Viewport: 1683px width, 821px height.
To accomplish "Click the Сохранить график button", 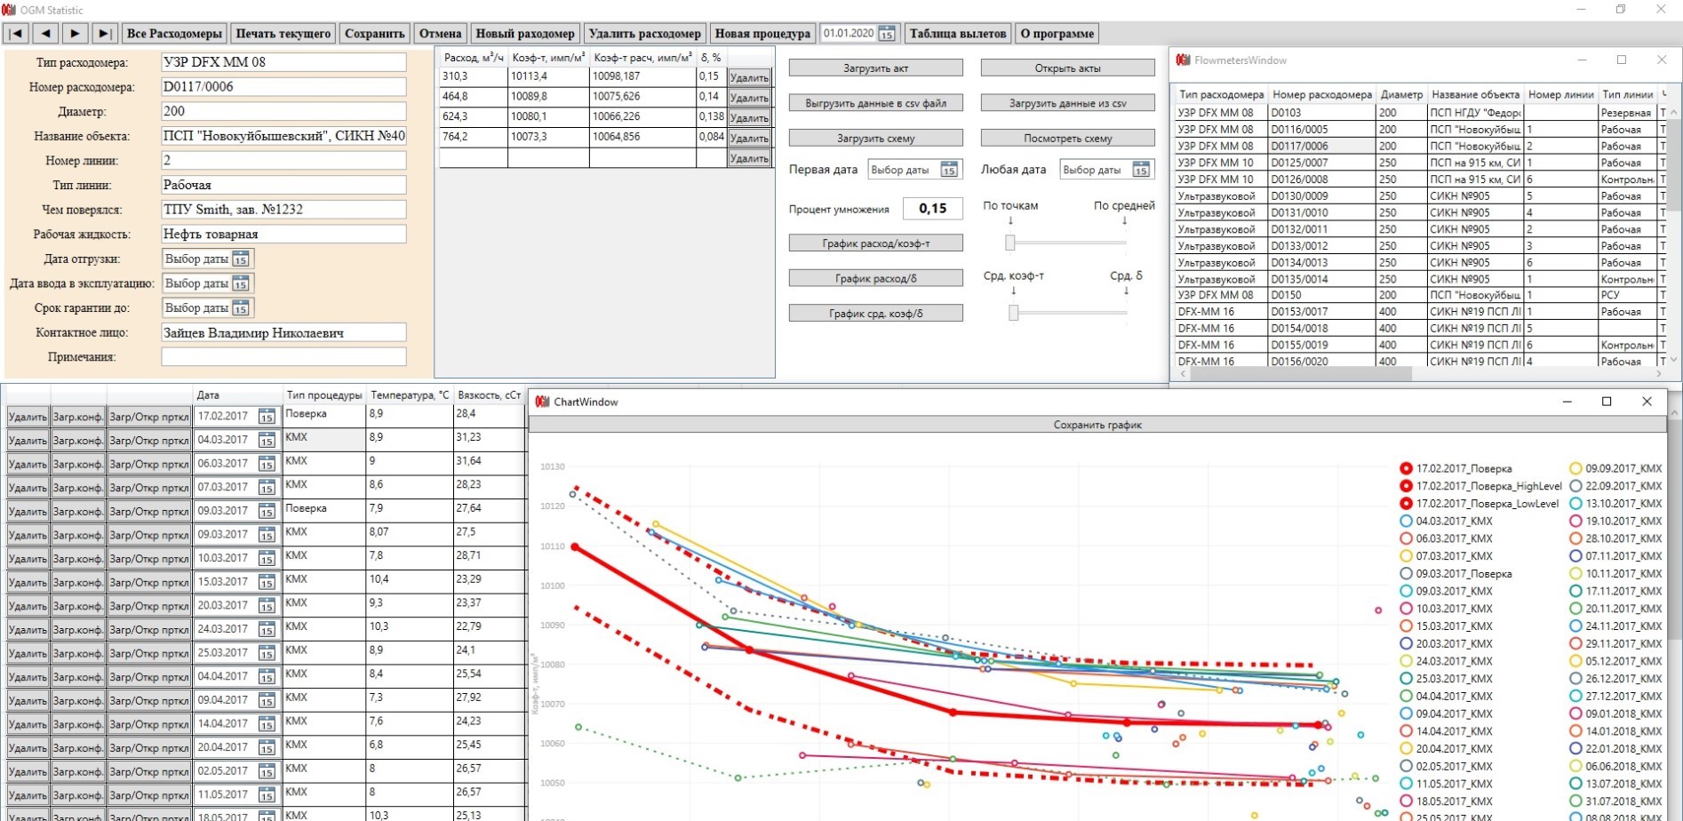I will click(x=1097, y=425).
